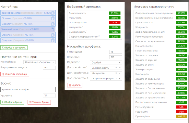Click the Удалить броню button

point(39,102)
